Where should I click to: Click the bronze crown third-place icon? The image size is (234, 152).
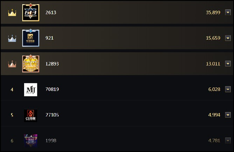[12, 64]
